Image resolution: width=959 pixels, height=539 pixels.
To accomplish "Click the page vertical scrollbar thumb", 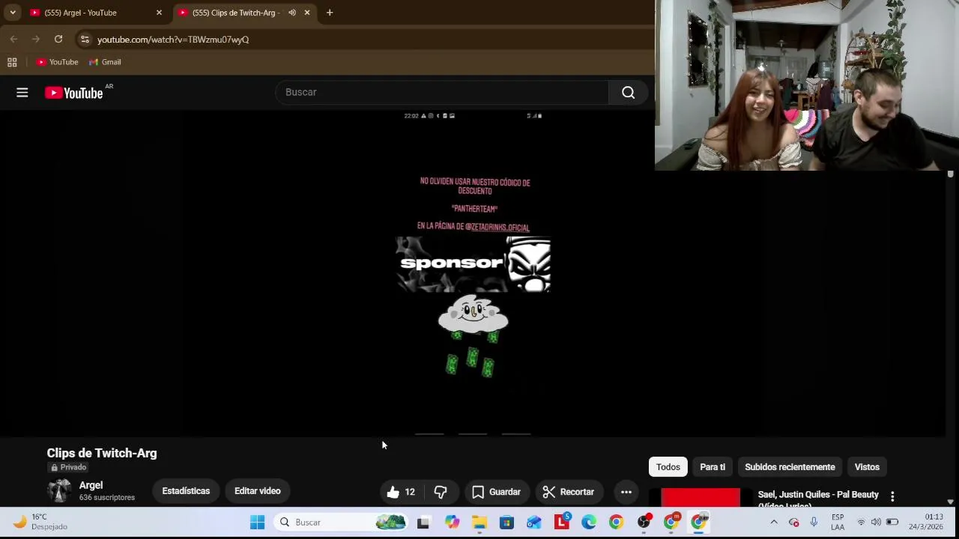I will (x=950, y=174).
